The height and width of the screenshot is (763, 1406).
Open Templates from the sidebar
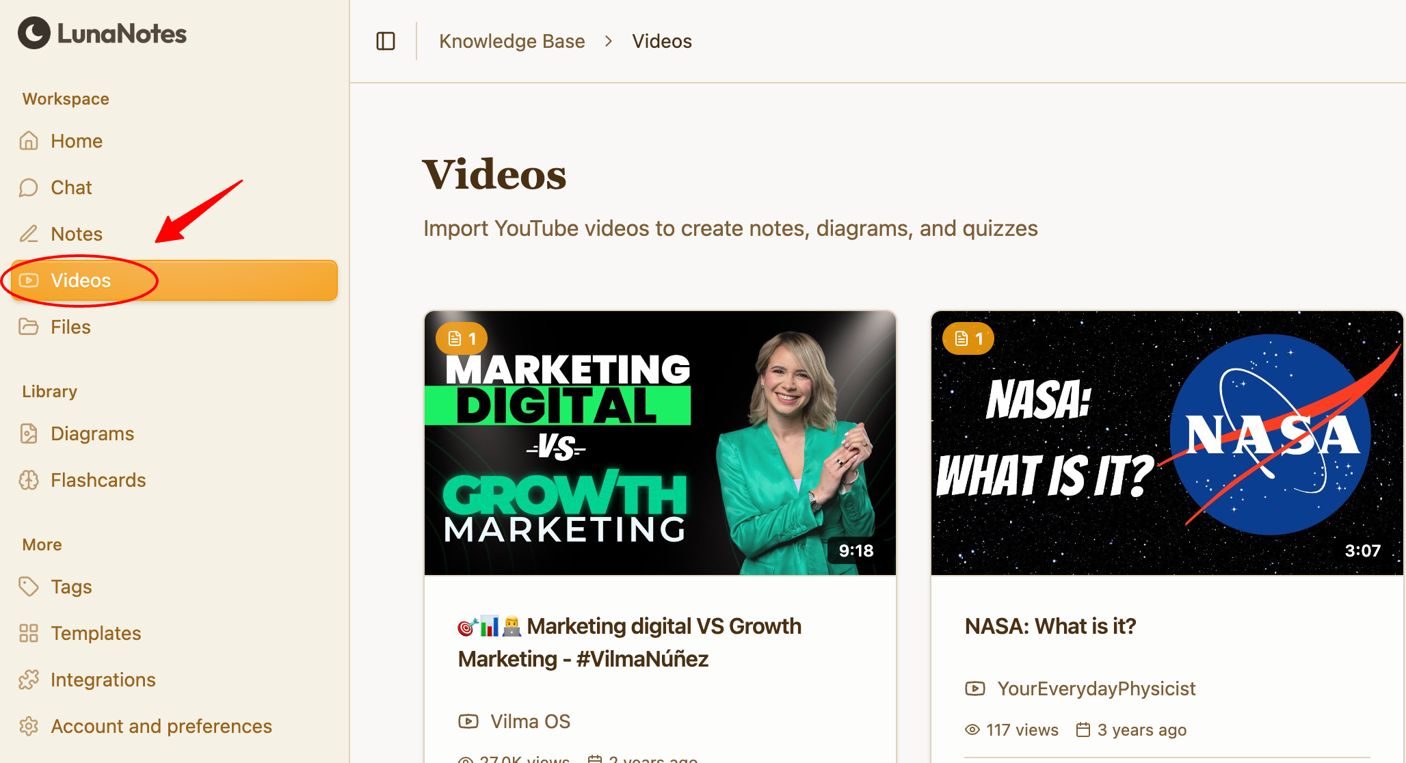click(95, 633)
